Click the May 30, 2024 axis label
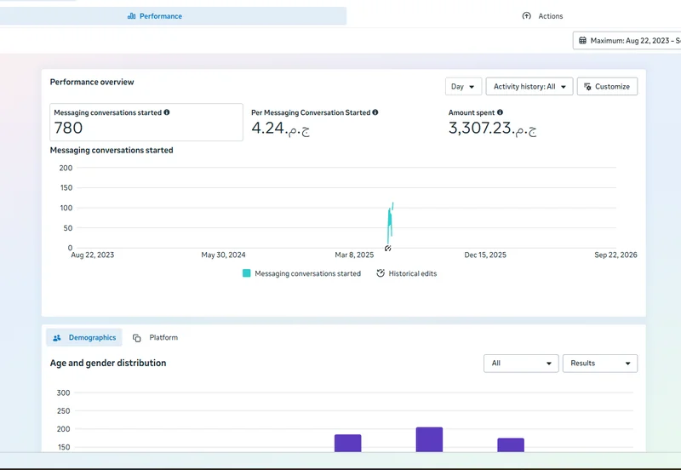The height and width of the screenshot is (470, 681). [223, 255]
